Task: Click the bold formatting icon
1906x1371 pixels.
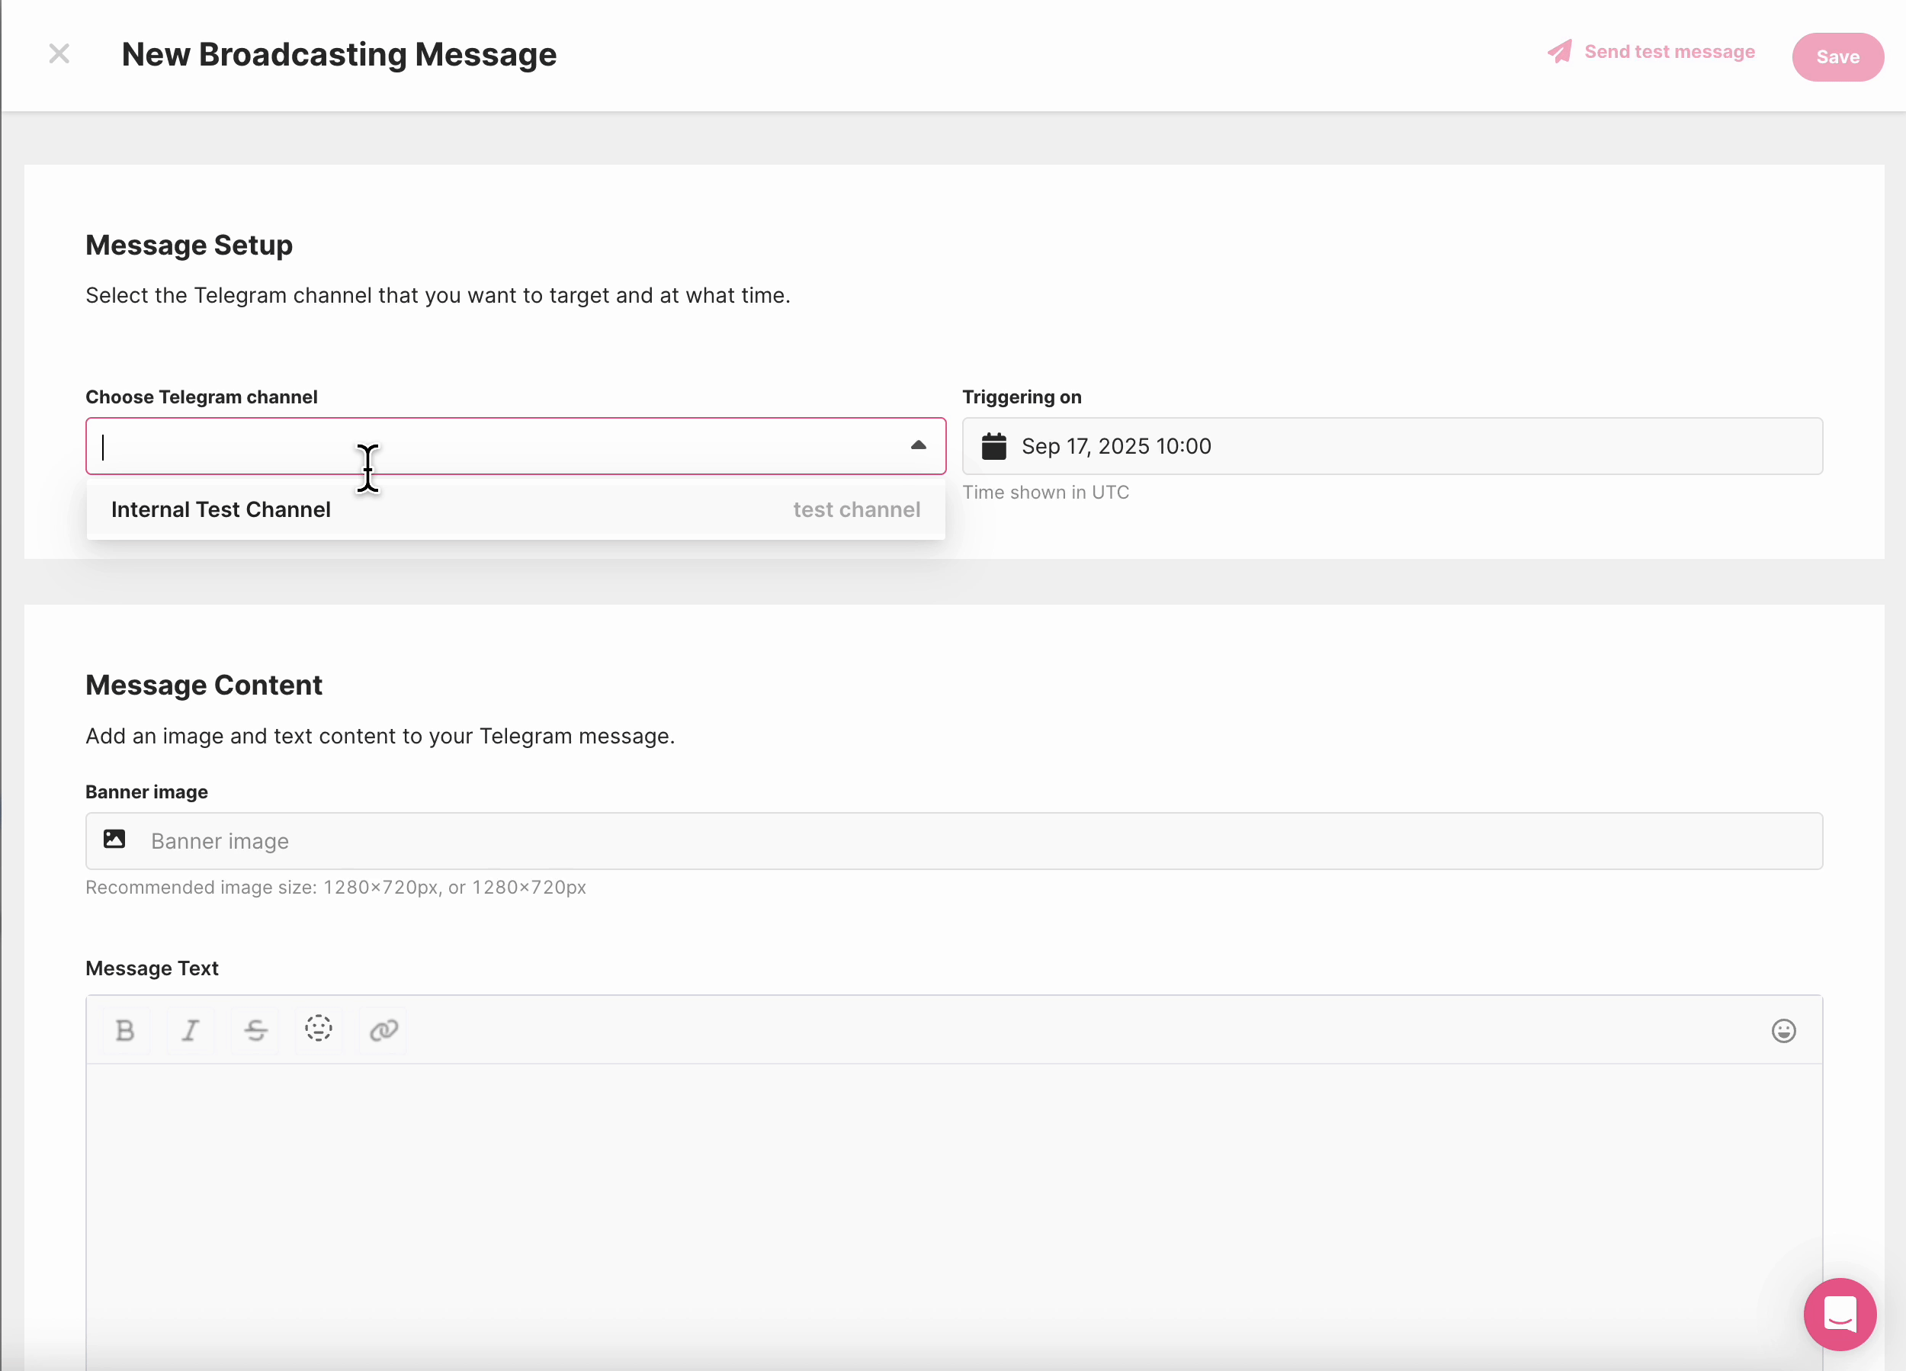Action: 125,1029
